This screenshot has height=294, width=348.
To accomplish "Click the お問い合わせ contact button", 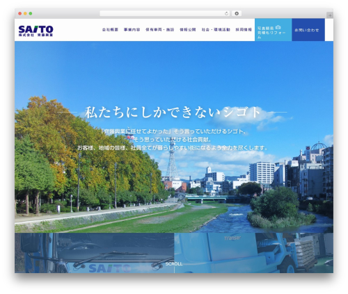I will 308,30.
